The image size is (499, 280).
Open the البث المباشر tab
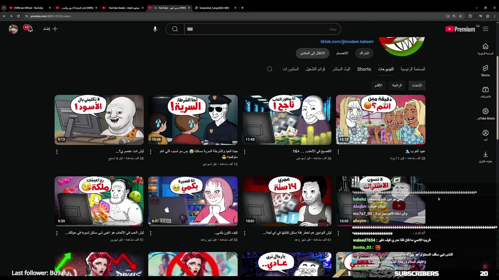pos(341,69)
